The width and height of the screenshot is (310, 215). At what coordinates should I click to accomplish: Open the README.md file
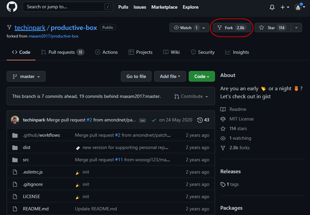[36, 209]
